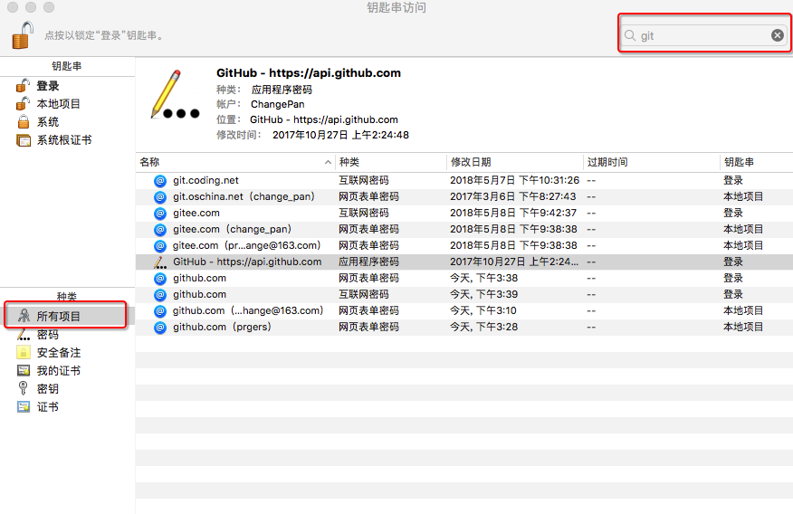Click the 系统根证书 folder icon

(24, 140)
